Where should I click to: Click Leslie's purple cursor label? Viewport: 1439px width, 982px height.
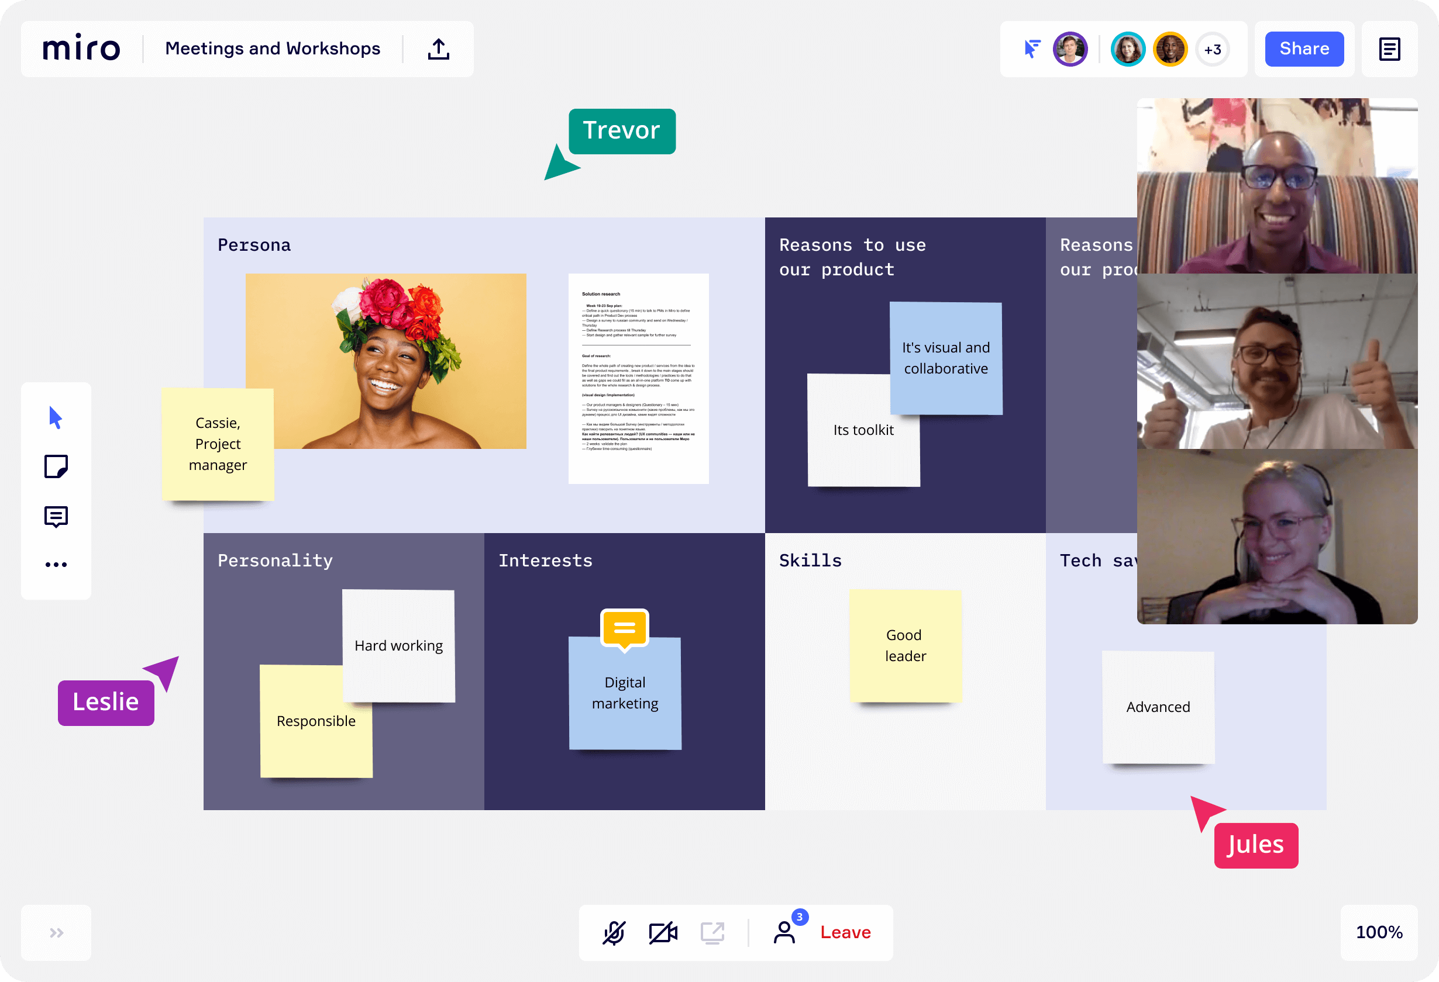(103, 700)
